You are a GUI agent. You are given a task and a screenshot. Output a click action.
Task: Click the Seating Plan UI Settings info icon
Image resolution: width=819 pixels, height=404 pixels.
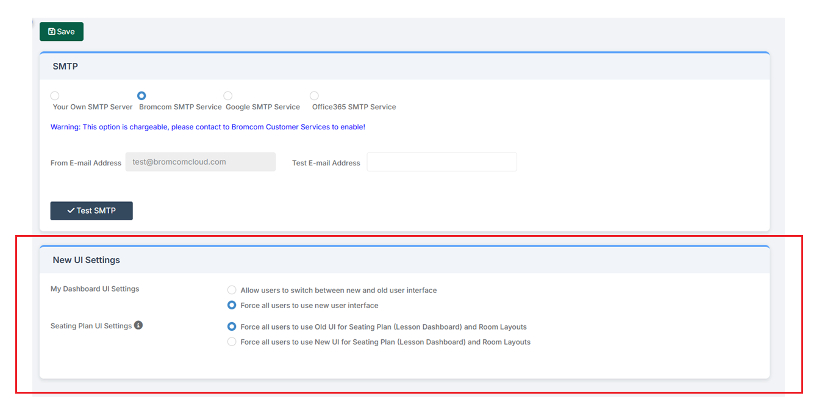click(138, 325)
